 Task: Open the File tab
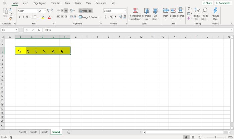[4, 3]
